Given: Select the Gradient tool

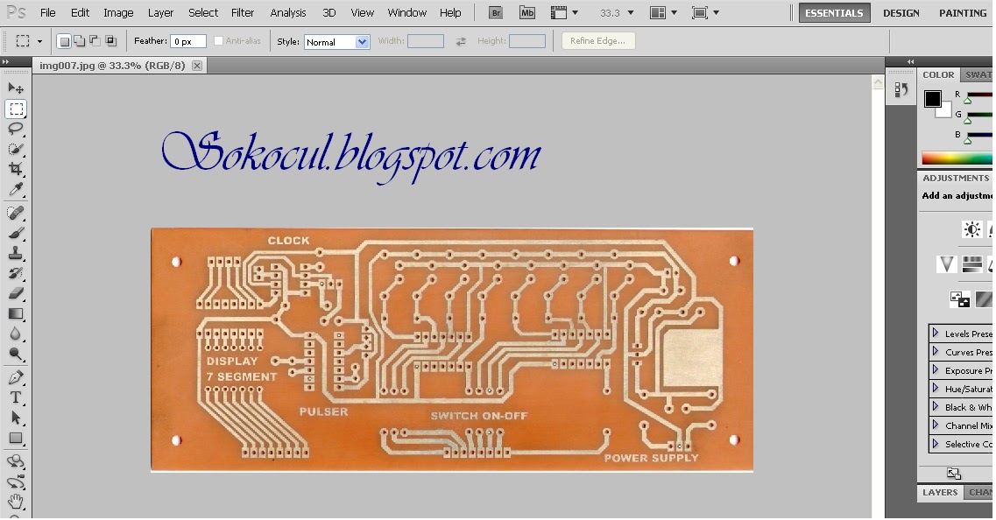Looking at the screenshot, I should click(16, 313).
